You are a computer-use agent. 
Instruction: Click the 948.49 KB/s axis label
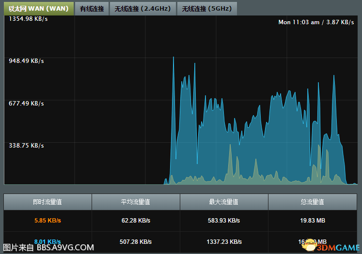[26, 61]
